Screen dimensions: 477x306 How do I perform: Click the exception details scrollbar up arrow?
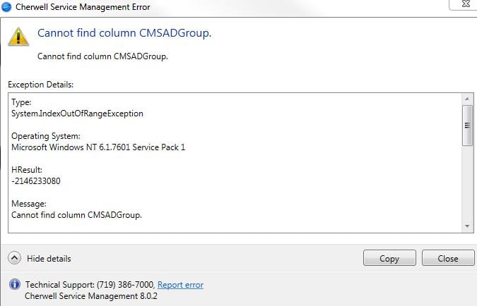tap(467, 99)
